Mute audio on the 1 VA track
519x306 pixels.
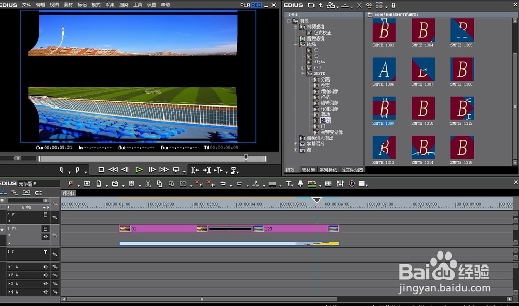coord(46,236)
